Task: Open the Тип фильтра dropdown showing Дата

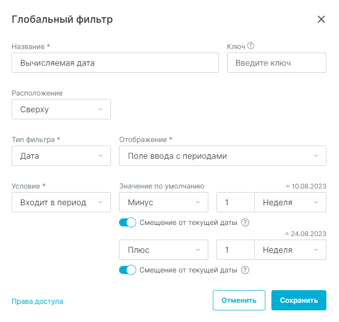Action: pos(61,156)
